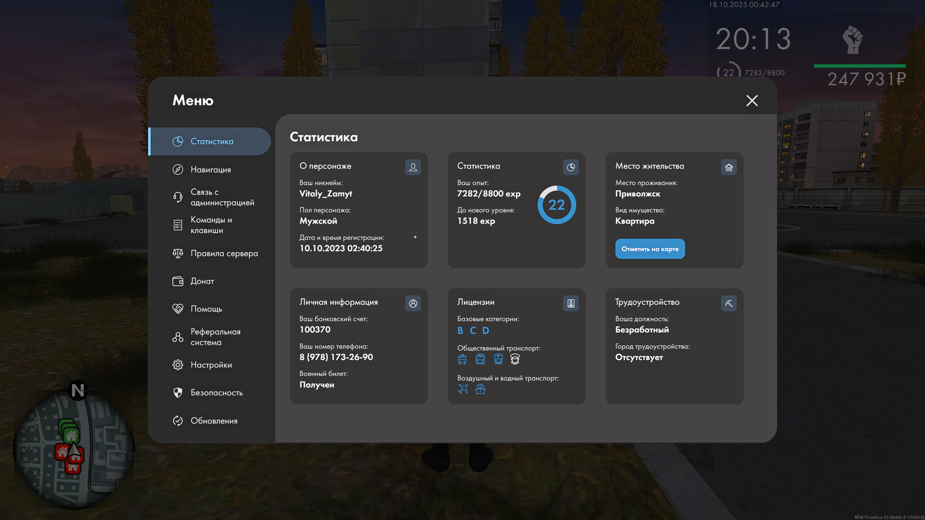Click the license badge icon in Лицензии card

point(571,303)
